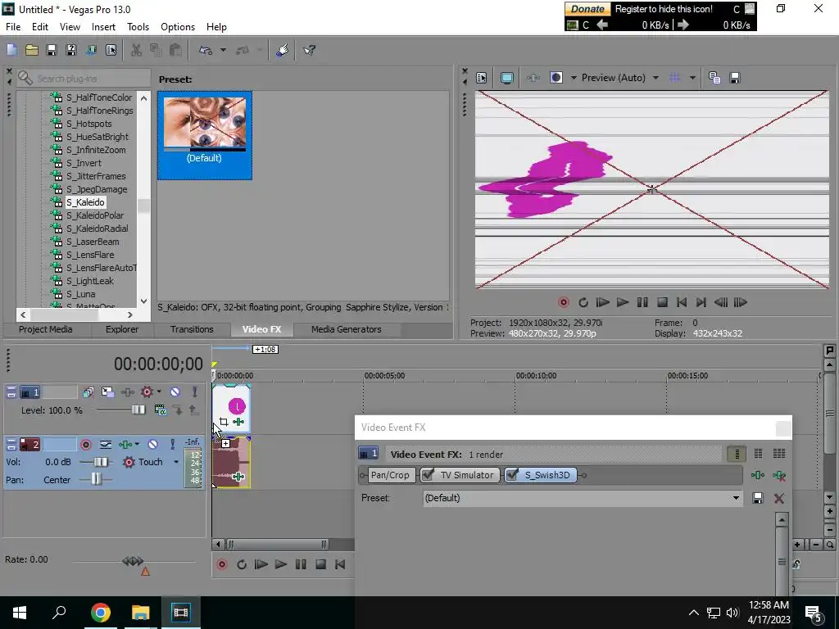
Task: Click the Split Screen View icon
Action: pyautogui.click(x=556, y=78)
